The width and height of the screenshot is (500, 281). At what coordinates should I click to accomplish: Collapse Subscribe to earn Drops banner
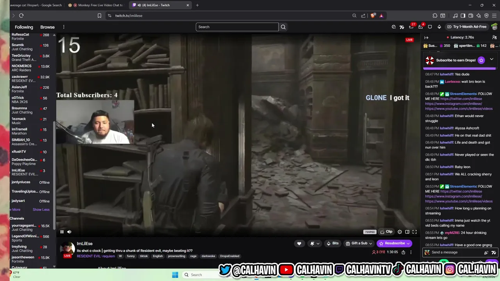click(x=491, y=59)
